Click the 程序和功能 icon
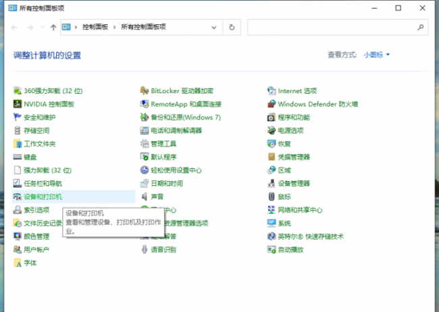439x312 pixels. (x=272, y=117)
